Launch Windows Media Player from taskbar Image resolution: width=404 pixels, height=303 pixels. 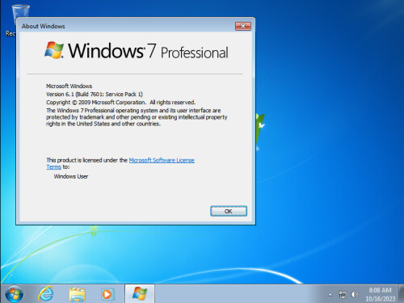[x=107, y=294]
